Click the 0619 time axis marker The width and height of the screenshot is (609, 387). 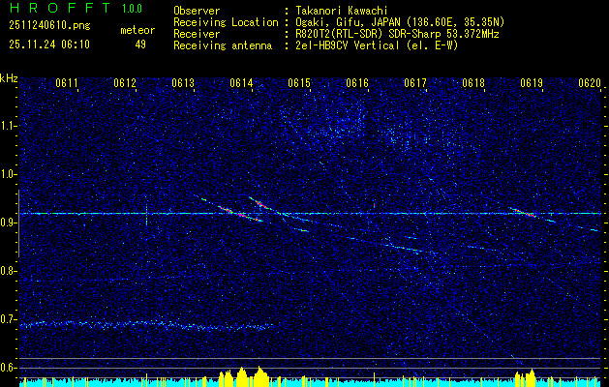pos(532,83)
